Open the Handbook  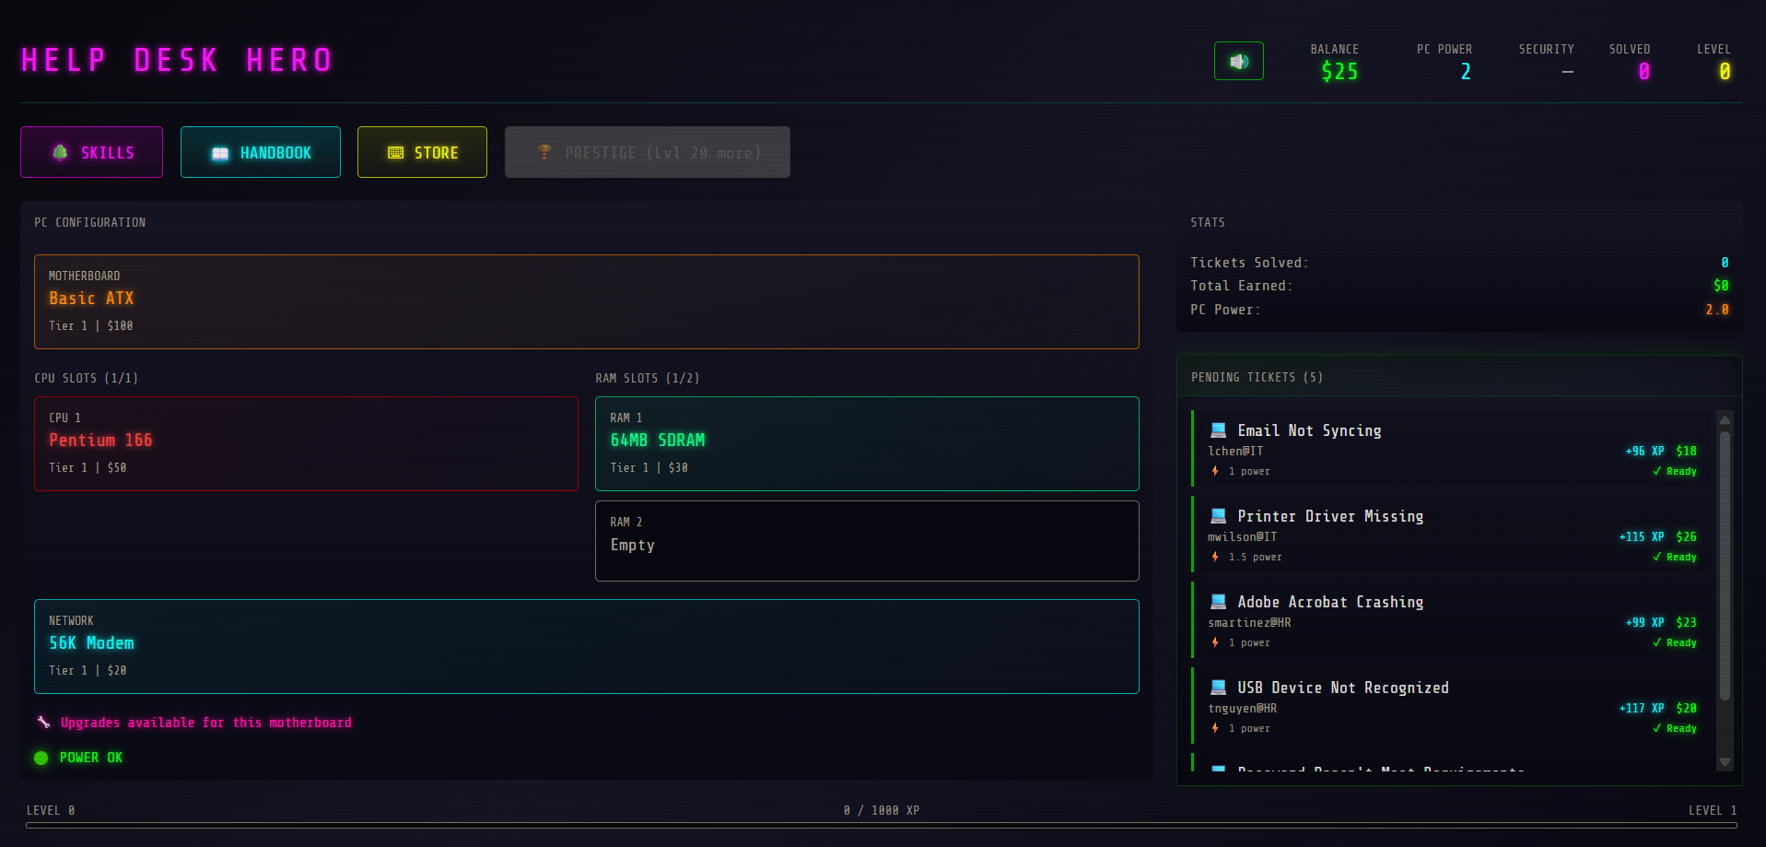coord(261,152)
